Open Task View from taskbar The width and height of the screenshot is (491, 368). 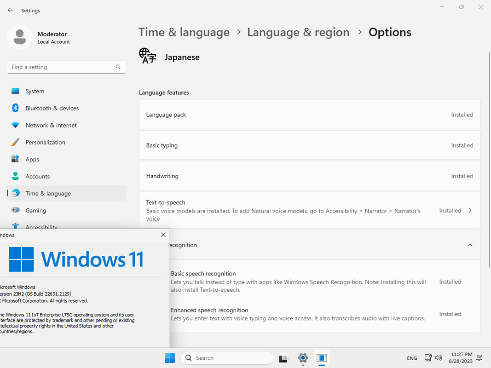(x=283, y=358)
